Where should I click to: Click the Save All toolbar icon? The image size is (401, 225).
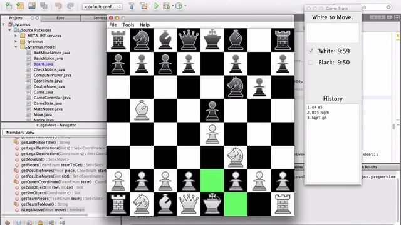point(44,6)
